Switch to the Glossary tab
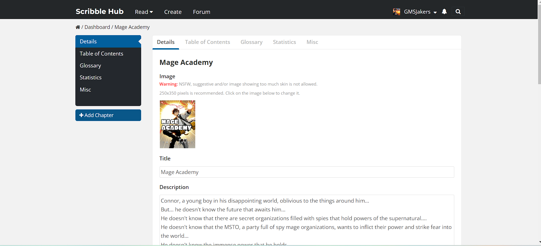 (251, 42)
